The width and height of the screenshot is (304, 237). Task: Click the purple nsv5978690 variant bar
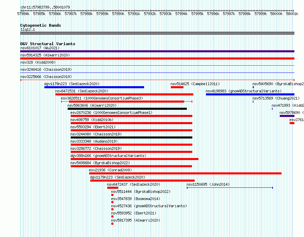tap(287, 116)
